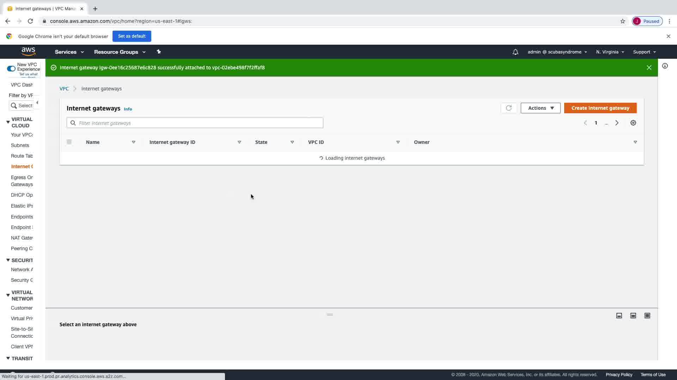The image size is (677, 380).
Task: Expand the N. Virginia region menu
Action: (610, 52)
